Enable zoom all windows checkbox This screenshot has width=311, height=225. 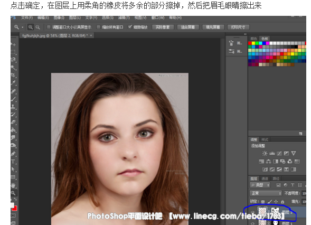tap(98, 27)
